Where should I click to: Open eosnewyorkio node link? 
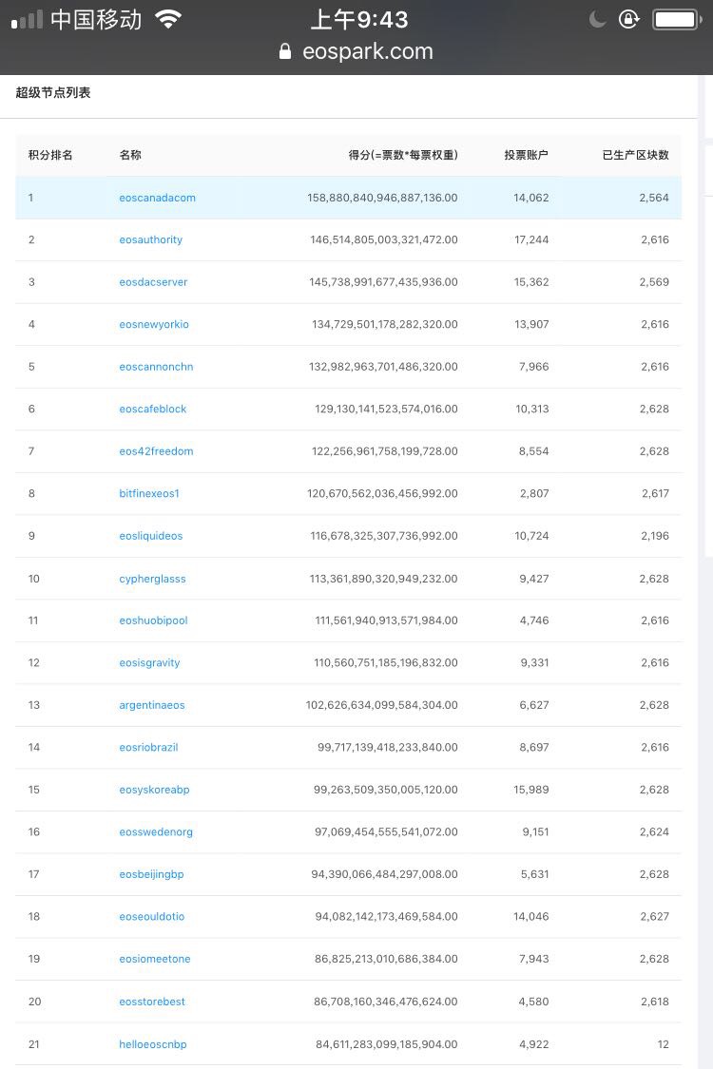click(153, 325)
